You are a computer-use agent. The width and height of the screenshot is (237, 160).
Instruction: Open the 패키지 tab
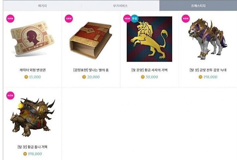tap(42, 6)
